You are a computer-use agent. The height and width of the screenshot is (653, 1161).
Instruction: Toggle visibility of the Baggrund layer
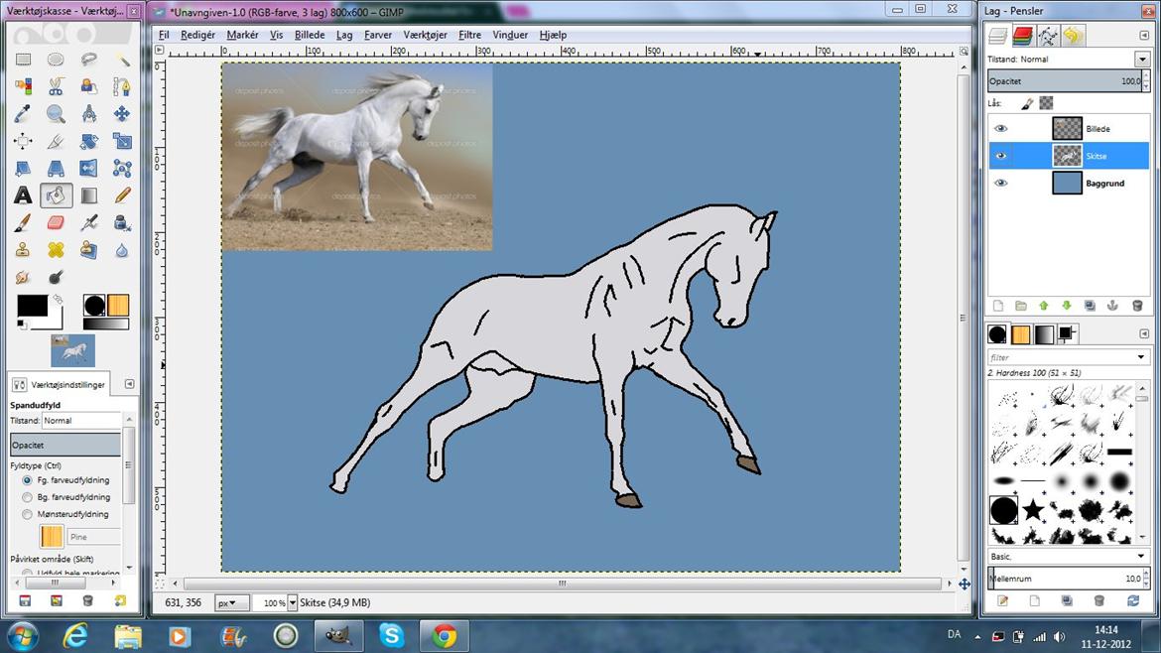1000,184
